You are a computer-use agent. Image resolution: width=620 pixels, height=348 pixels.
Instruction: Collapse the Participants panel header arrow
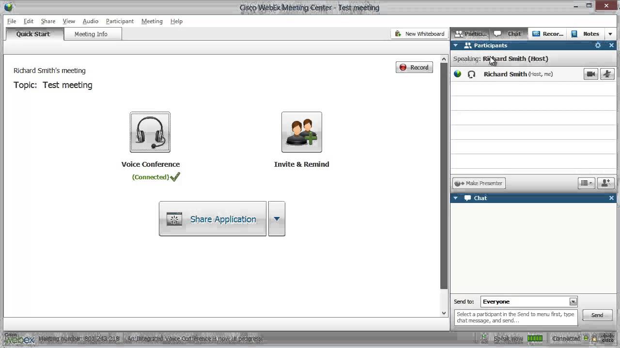click(455, 45)
